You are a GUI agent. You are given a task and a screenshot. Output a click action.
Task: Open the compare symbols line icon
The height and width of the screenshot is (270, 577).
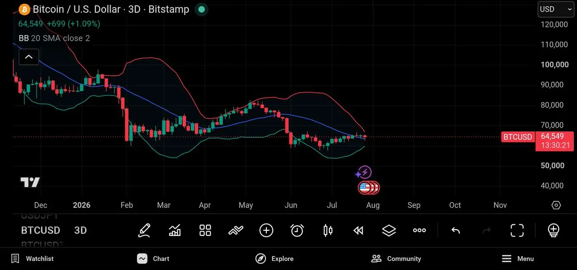236,230
